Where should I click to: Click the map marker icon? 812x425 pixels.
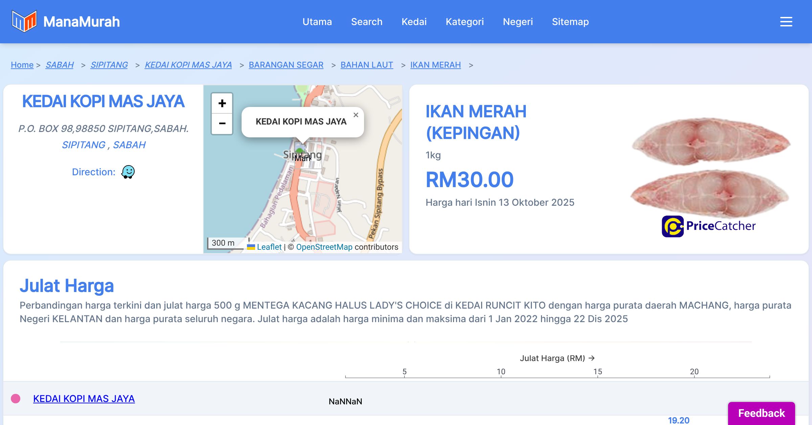click(300, 149)
